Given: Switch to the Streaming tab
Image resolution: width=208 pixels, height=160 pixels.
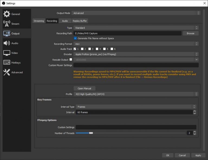Looking at the screenshot, I should [x=39, y=21].
